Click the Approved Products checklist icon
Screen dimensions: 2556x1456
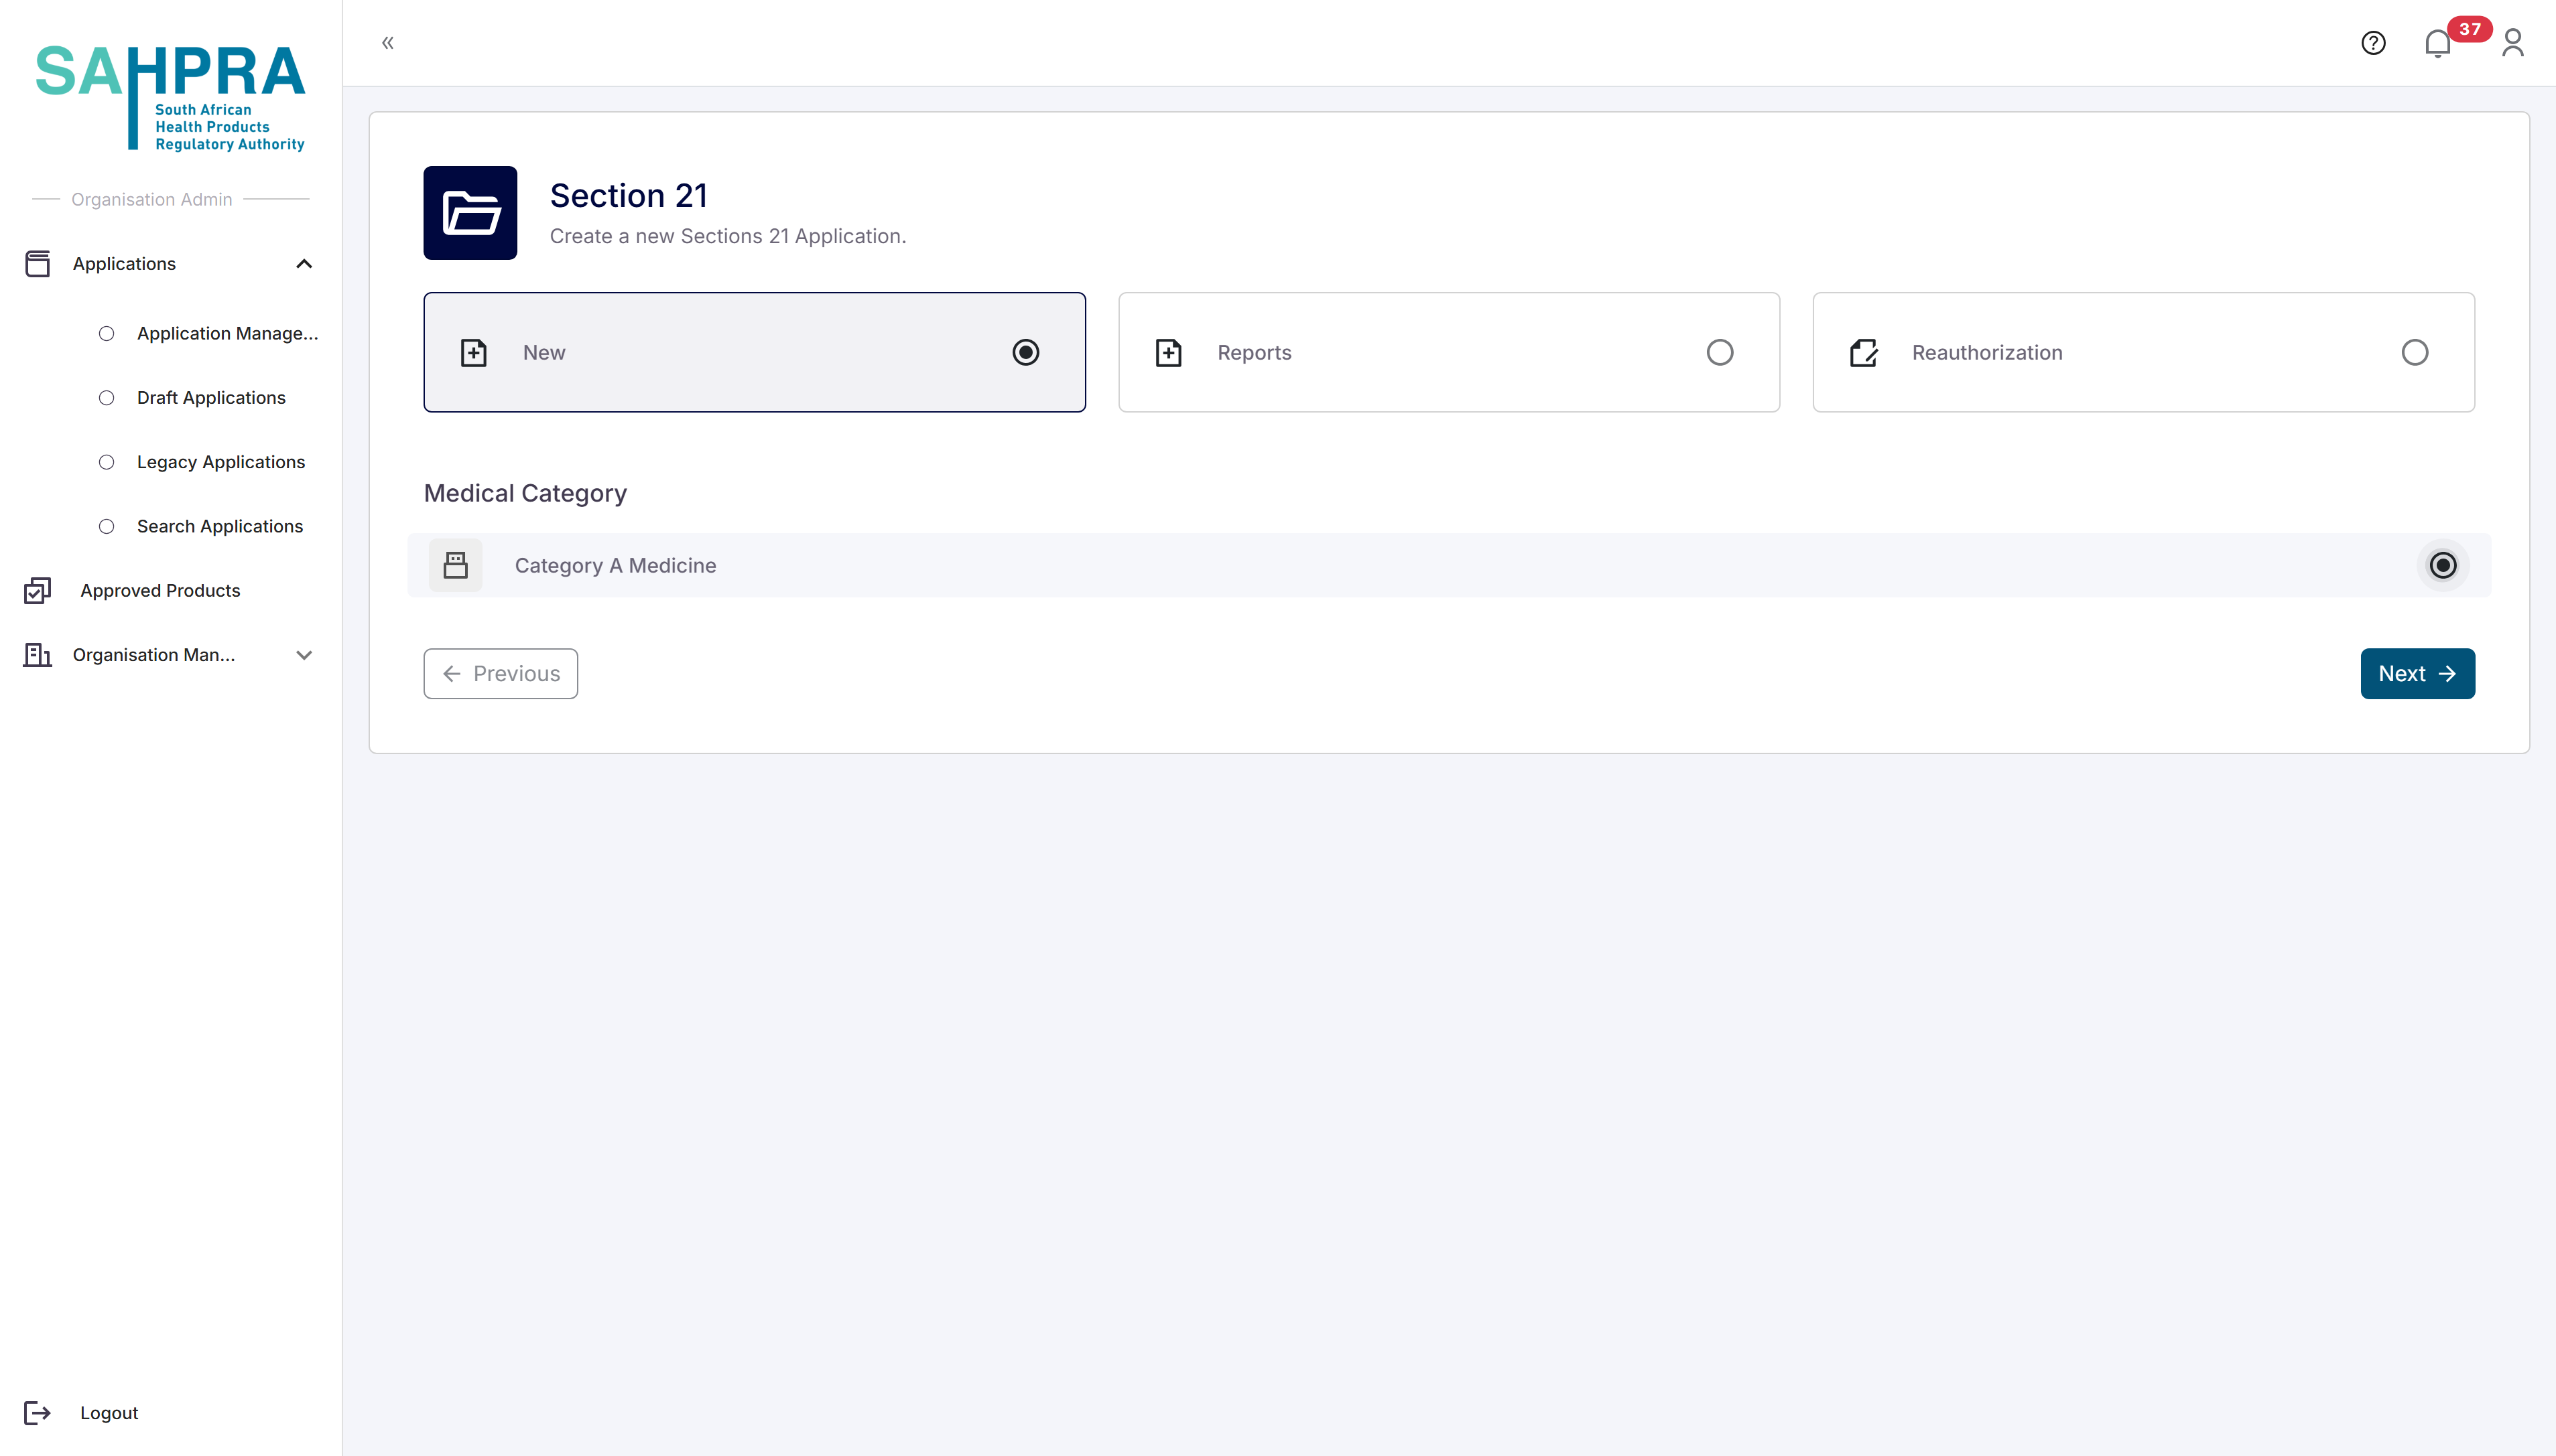(37, 591)
